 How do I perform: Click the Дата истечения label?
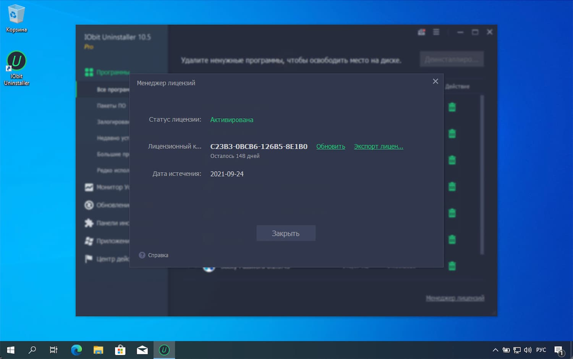pyautogui.click(x=177, y=174)
